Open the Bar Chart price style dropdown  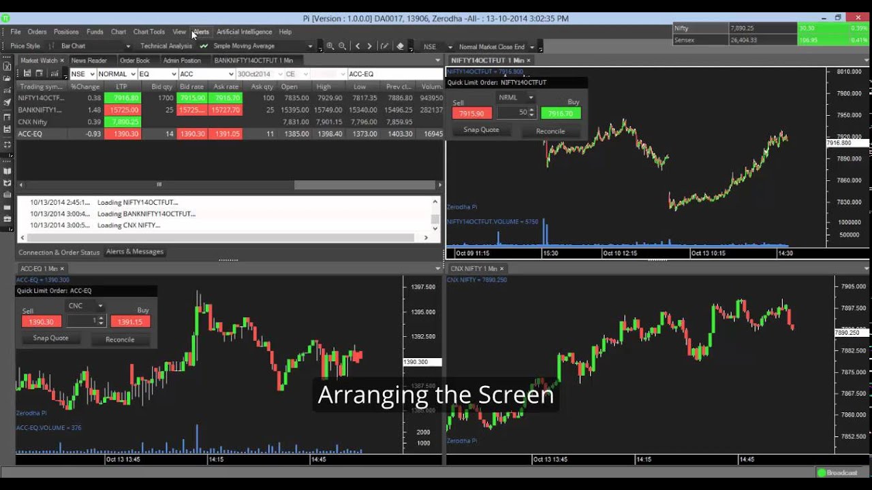point(128,46)
